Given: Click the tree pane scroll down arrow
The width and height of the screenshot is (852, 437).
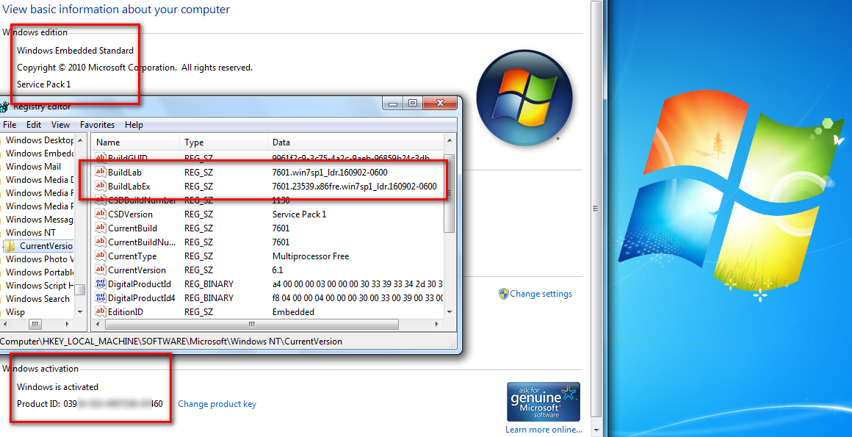Looking at the screenshot, I should click(80, 312).
